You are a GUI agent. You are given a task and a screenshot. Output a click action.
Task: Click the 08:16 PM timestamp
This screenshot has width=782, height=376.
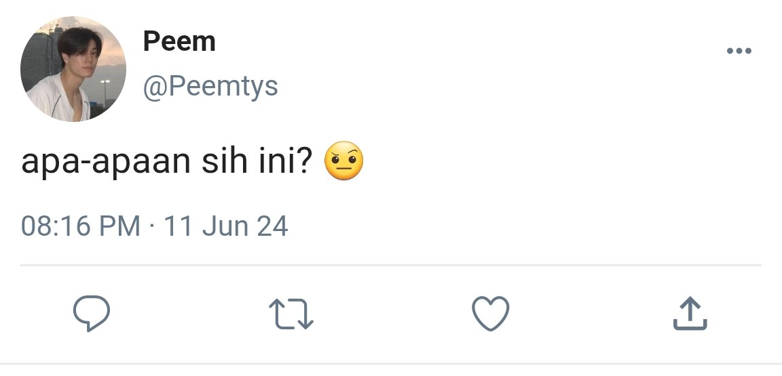click(x=81, y=226)
